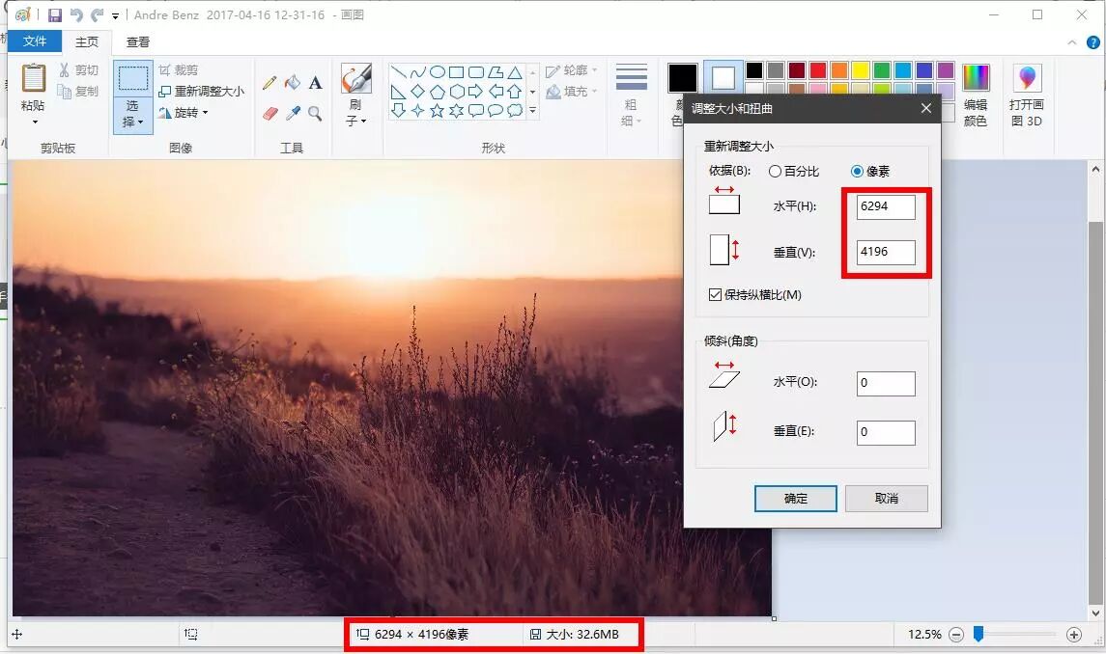Select the Fill with color tool
Image resolution: width=1106 pixels, height=654 pixels.
click(293, 83)
